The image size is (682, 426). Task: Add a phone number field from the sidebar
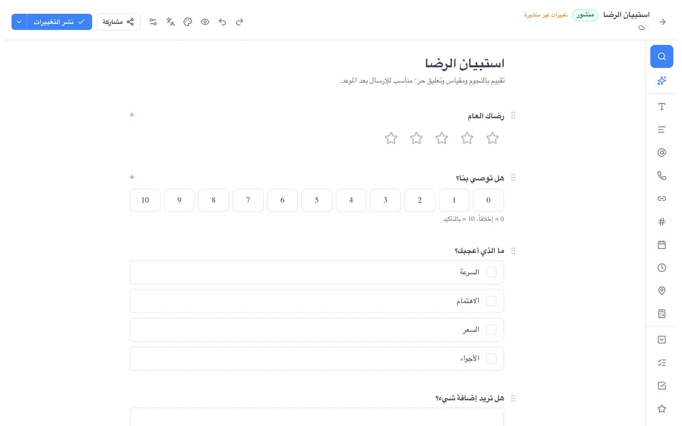[x=662, y=176]
